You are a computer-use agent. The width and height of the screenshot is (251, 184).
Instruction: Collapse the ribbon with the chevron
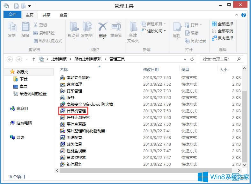tap(237, 15)
